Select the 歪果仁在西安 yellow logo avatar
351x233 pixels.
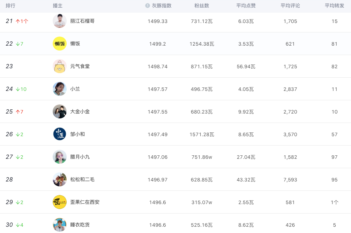(x=60, y=202)
